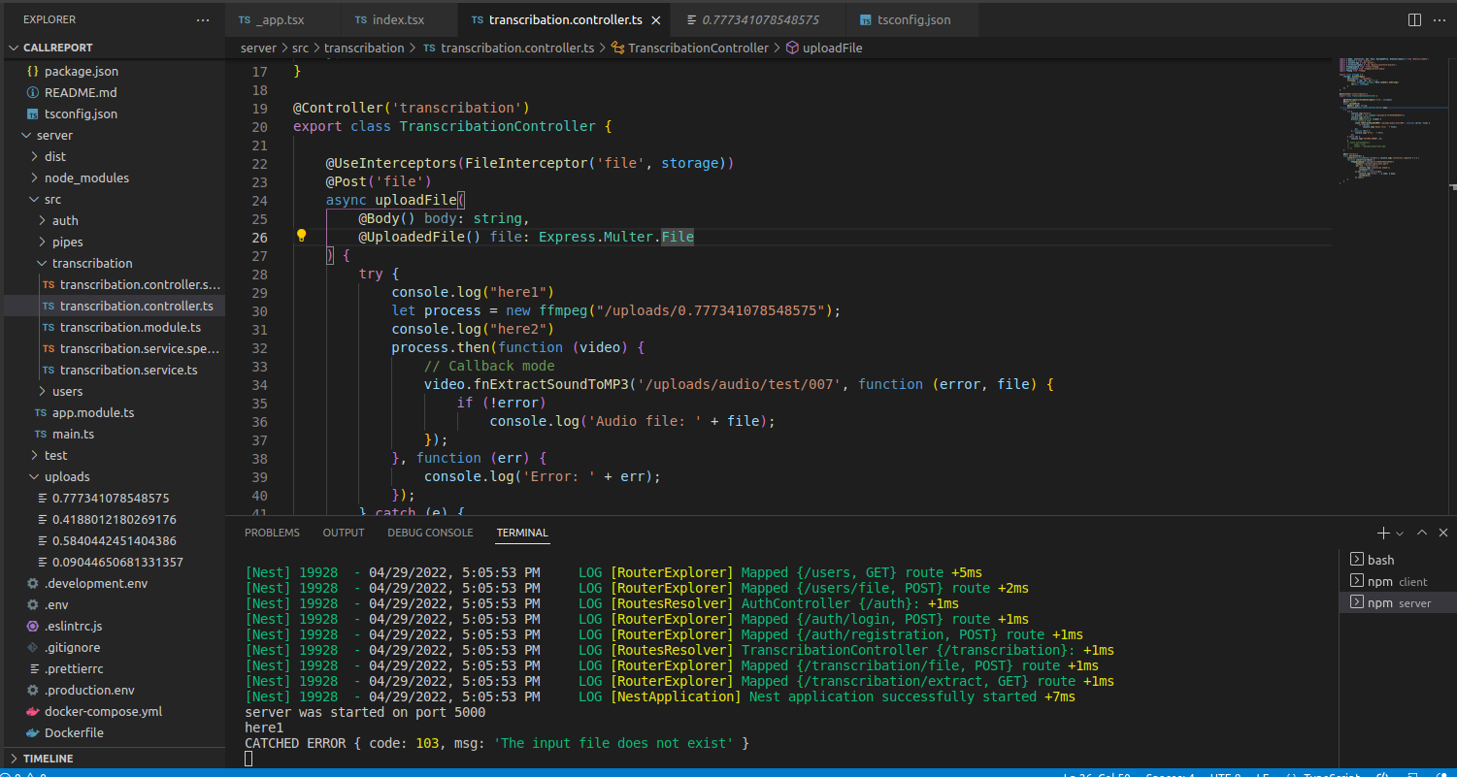Collapse the CALLREPORT root folder
1457x777 pixels.
tap(115, 48)
